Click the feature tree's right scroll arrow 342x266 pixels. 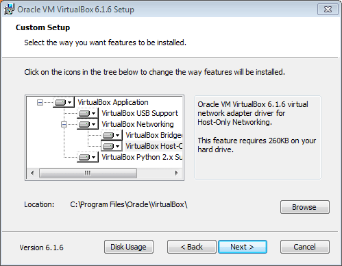(x=176, y=173)
